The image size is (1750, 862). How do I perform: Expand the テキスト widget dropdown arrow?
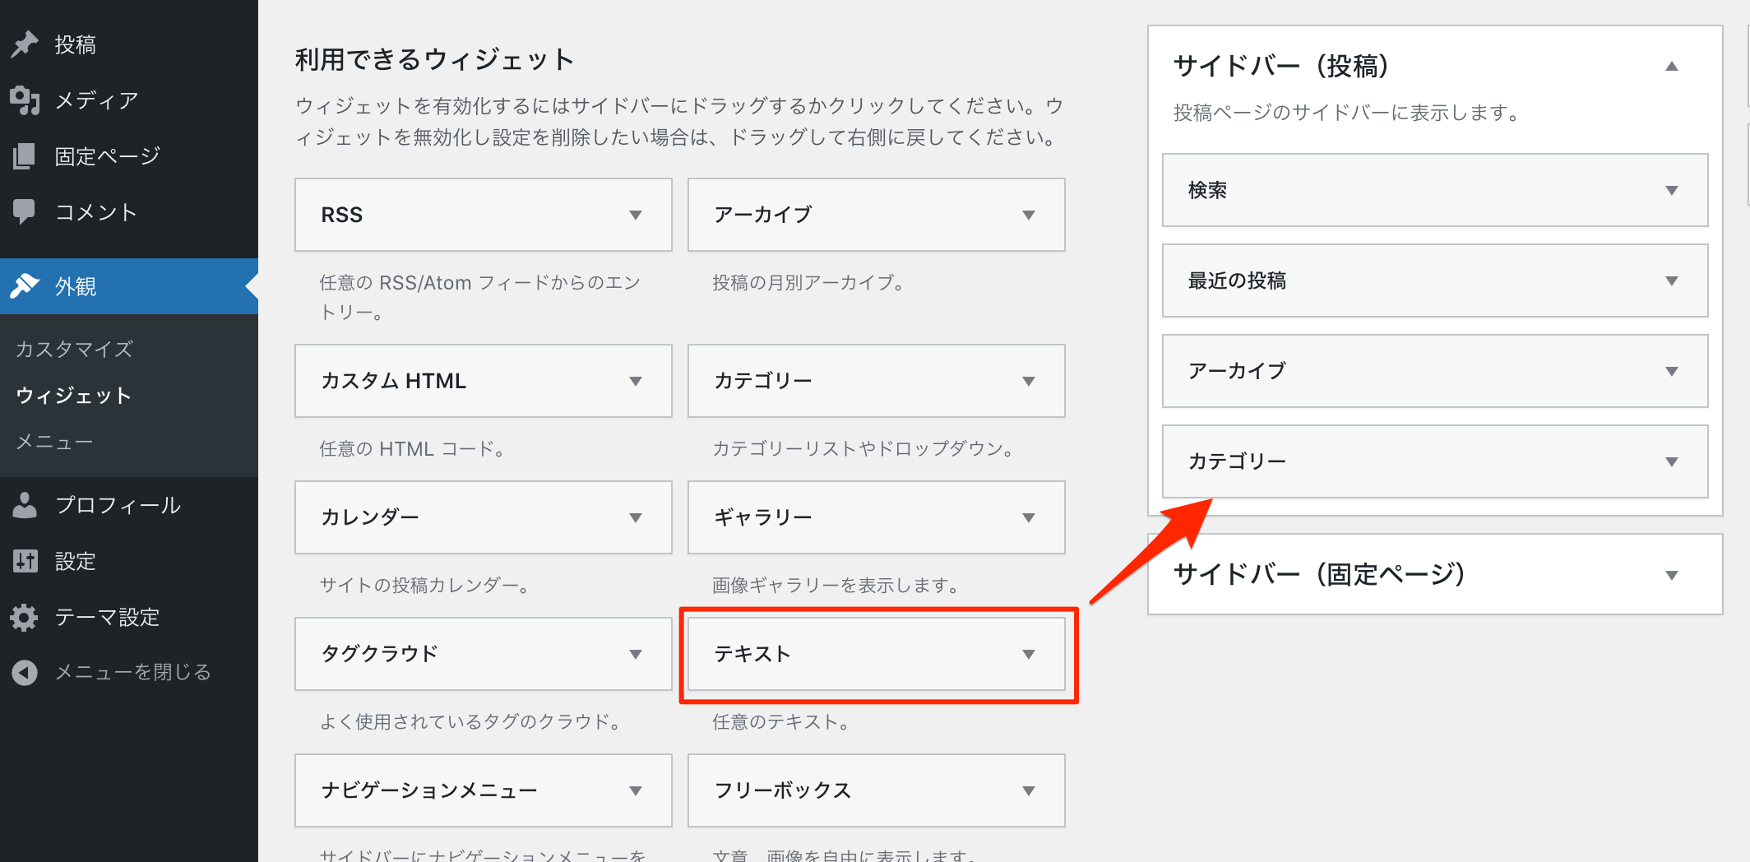click(x=1028, y=655)
